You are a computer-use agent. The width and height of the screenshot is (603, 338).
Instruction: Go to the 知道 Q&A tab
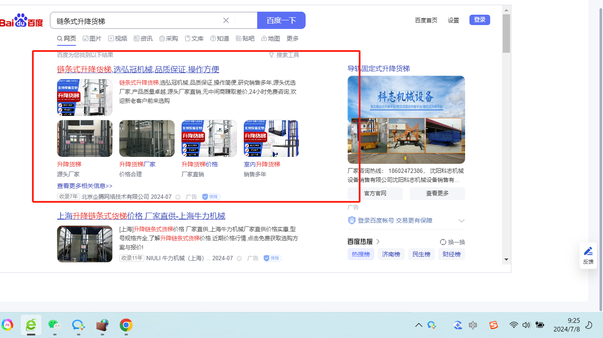coord(220,38)
